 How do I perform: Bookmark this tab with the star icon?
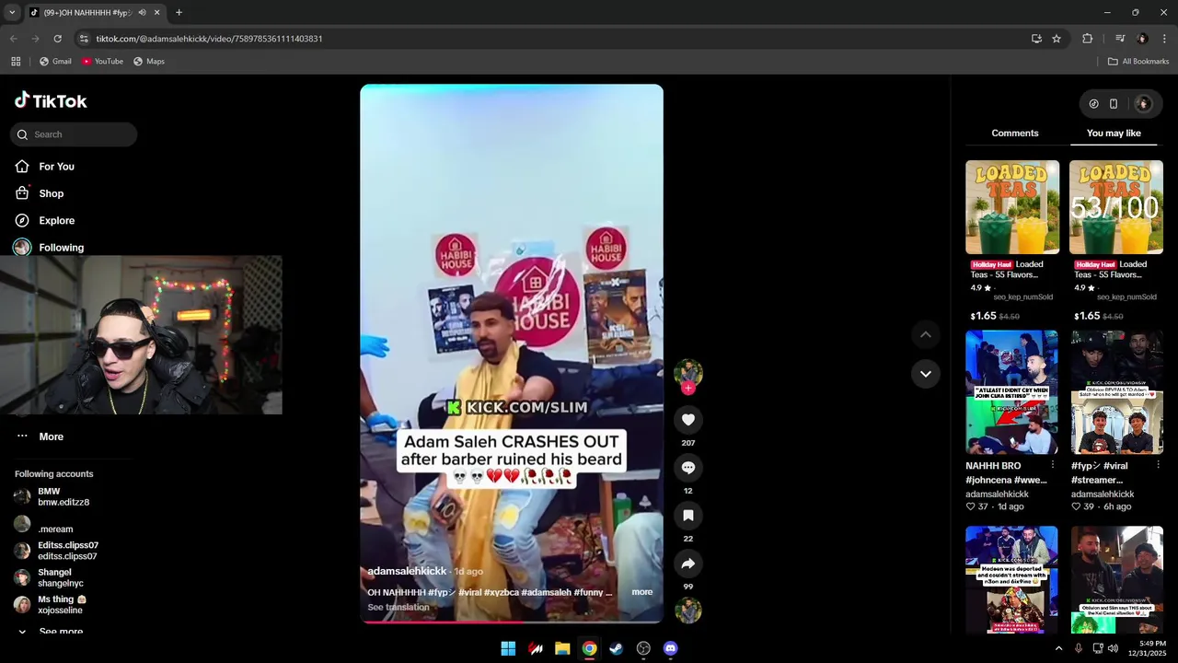click(1057, 39)
